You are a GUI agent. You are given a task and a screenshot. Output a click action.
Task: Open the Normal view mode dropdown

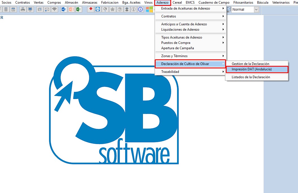tap(256, 10)
